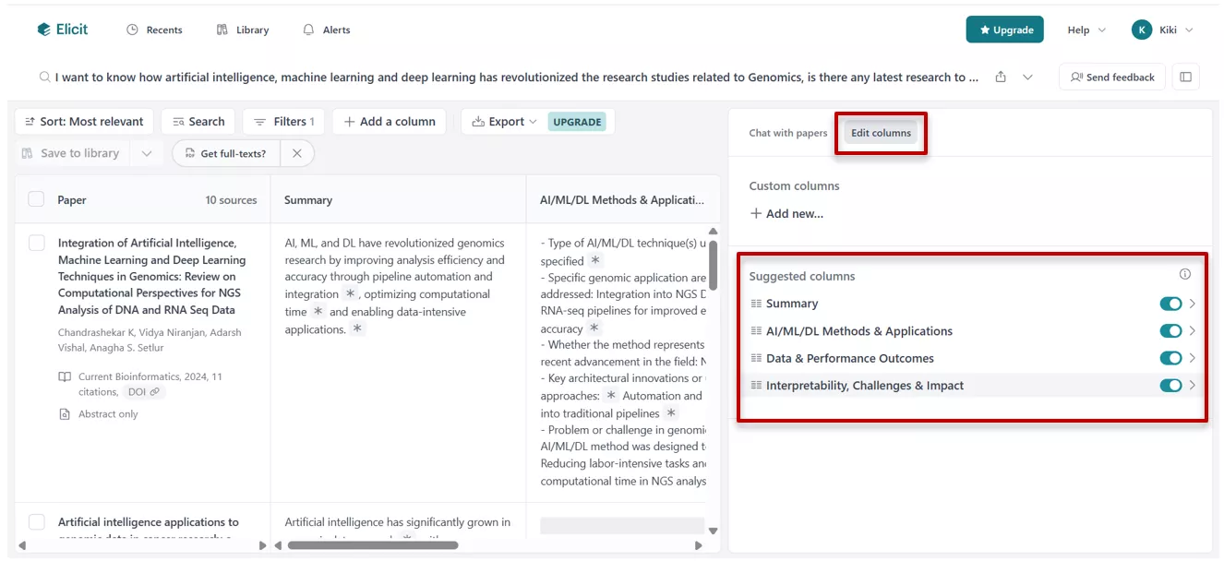The width and height of the screenshot is (1224, 561).
Task: Click the info icon in Suggested columns
Action: click(x=1184, y=275)
